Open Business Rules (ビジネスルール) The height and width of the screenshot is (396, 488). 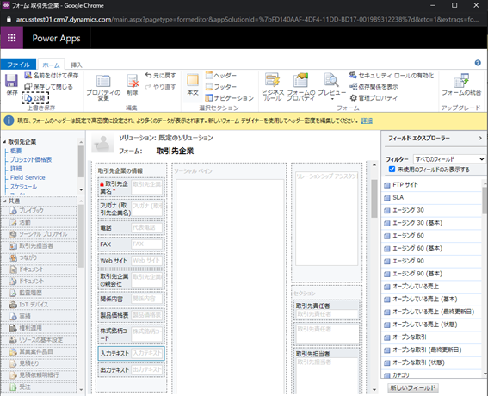pos(273,87)
